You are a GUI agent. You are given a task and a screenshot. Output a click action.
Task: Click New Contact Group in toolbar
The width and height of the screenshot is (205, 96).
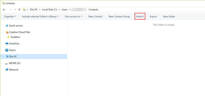119,17
